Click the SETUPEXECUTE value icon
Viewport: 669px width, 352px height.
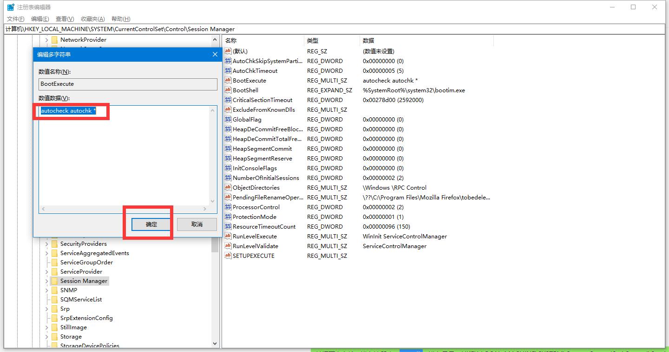tap(228, 256)
